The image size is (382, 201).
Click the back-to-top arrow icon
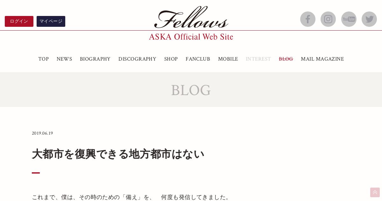375,192
